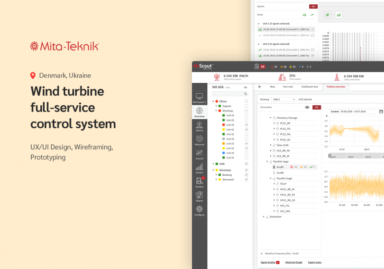384x269 pixels.
Task: Open the Predict chart section
Action: [199, 168]
